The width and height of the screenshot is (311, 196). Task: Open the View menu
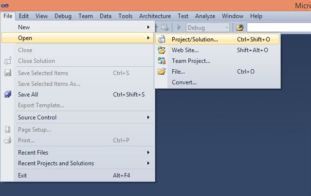pyautogui.click(x=41, y=16)
